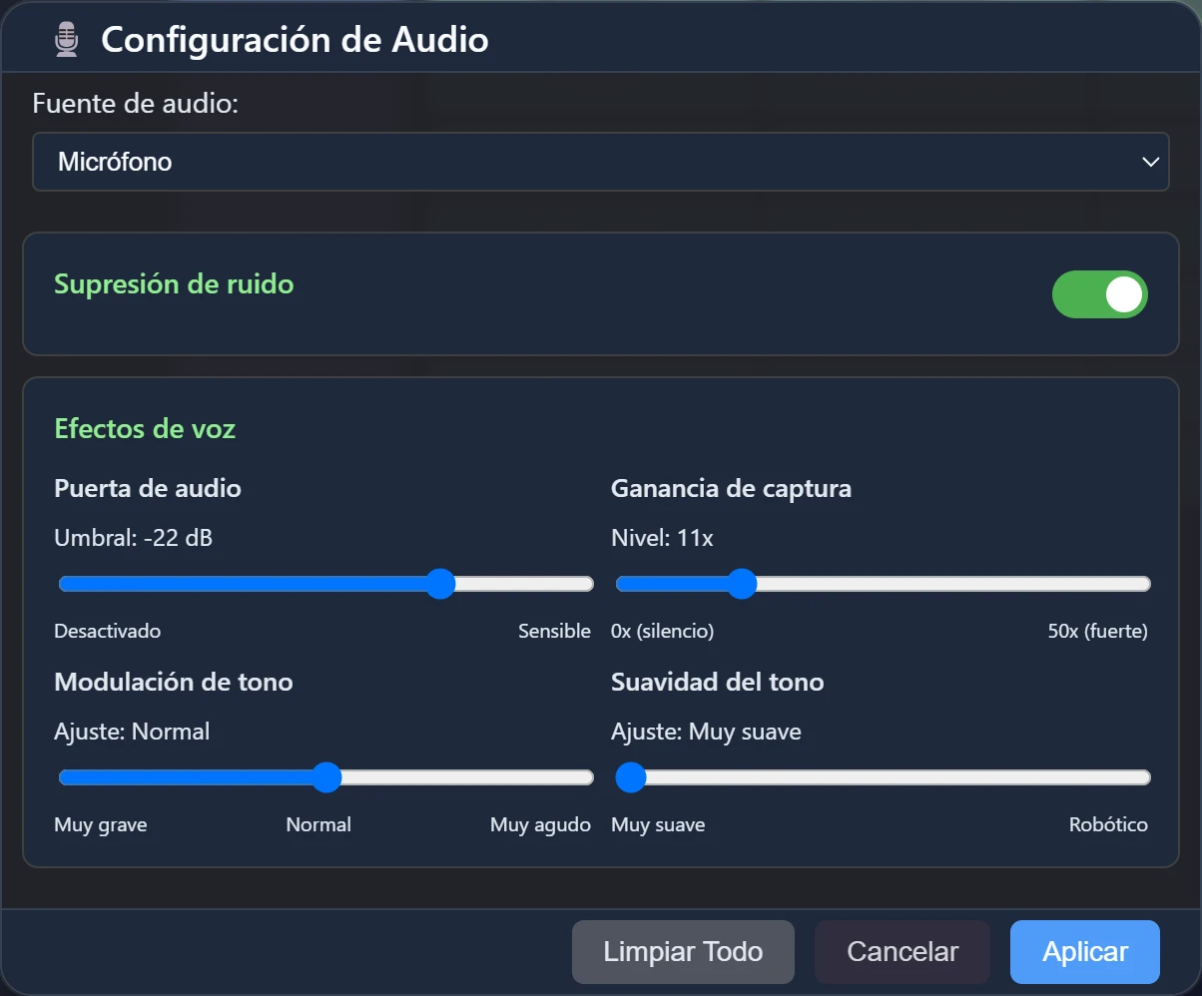This screenshot has height=996, width=1202.
Task: Click the Umbral slider handle
Action: coord(440,584)
